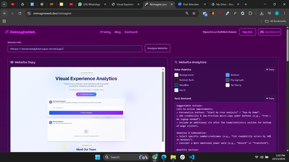
Task: Open the orange infinity-logo pinned tab
Action: point(52,4)
